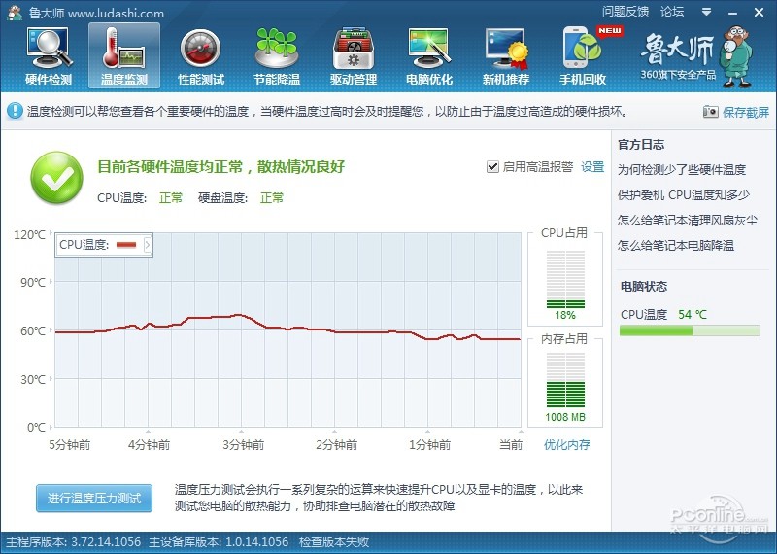Toggle 启用高温报警 checkbox

tap(492, 166)
